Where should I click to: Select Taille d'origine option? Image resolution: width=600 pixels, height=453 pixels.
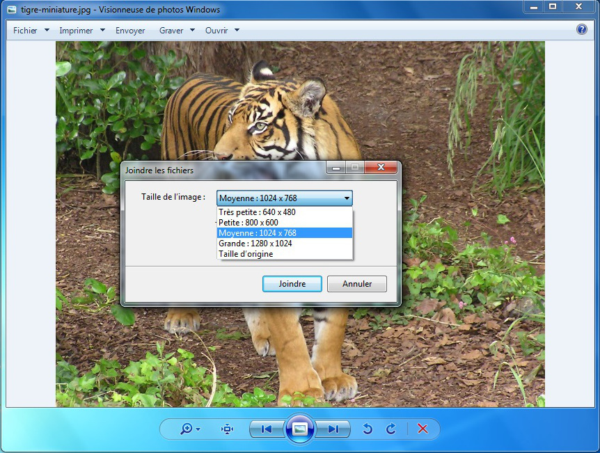[284, 254]
